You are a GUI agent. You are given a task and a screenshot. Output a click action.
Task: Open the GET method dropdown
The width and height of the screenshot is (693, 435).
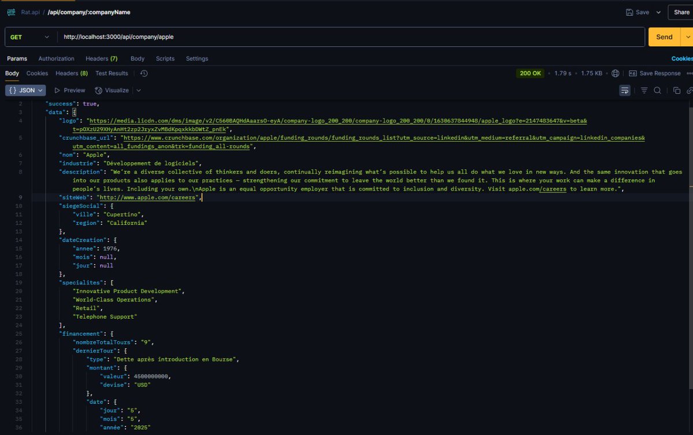(31, 37)
